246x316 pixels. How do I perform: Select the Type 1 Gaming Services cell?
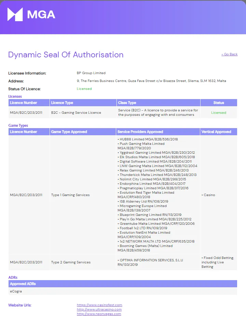coord(70,195)
